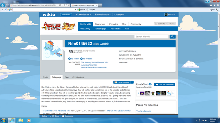The height and width of the screenshot is (123, 220).
Task: Click the Search this wiki input field
Action: pyautogui.click(x=151, y=37)
